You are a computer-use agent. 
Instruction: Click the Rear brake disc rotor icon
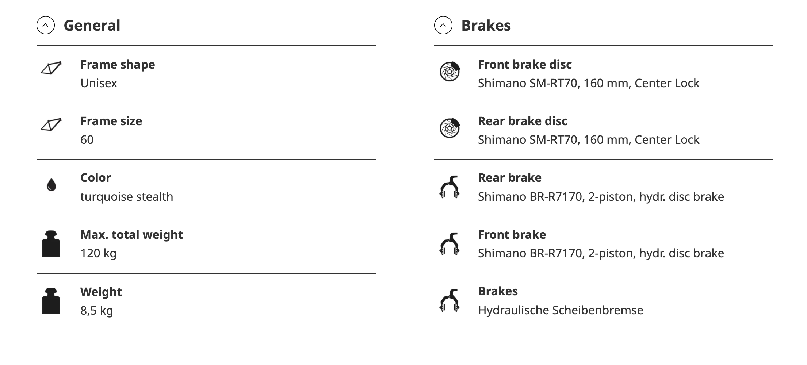point(450,128)
